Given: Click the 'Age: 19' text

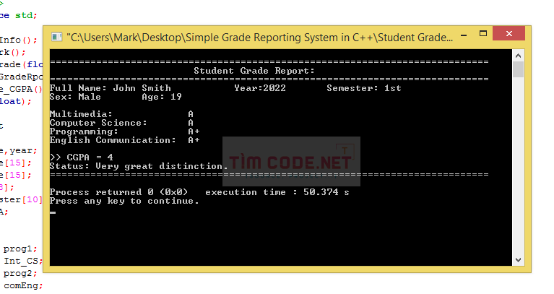Looking at the screenshot, I should [x=162, y=97].
